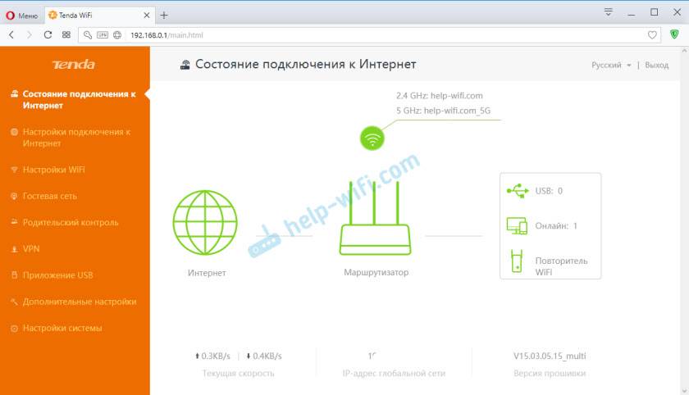The width and height of the screenshot is (689, 395).
Task: Click the globe icon beside Настройки подключения
Action: [14, 132]
